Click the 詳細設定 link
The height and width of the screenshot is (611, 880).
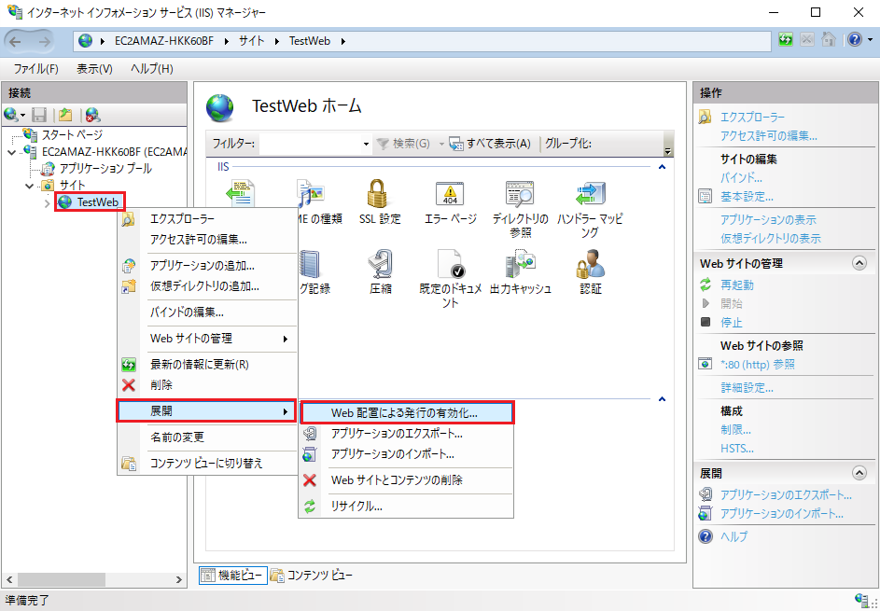[747, 388]
